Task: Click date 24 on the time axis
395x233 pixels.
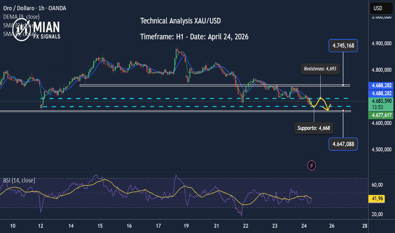Action: (x=304, y=226)
